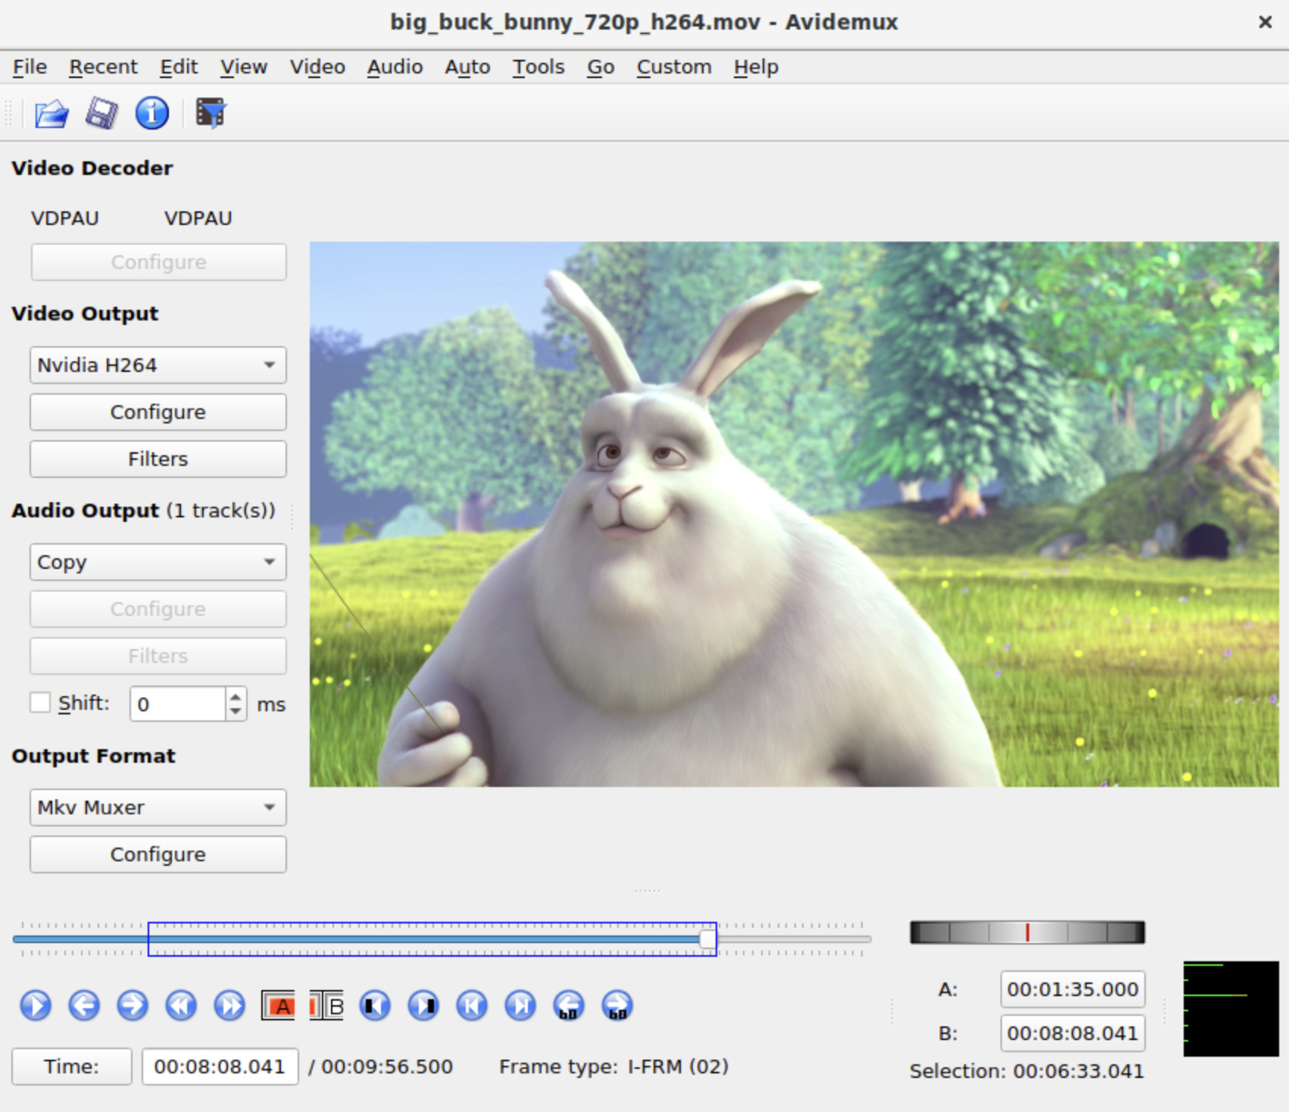
Task: Open the Go menu
Action: [x=601, y=67]
